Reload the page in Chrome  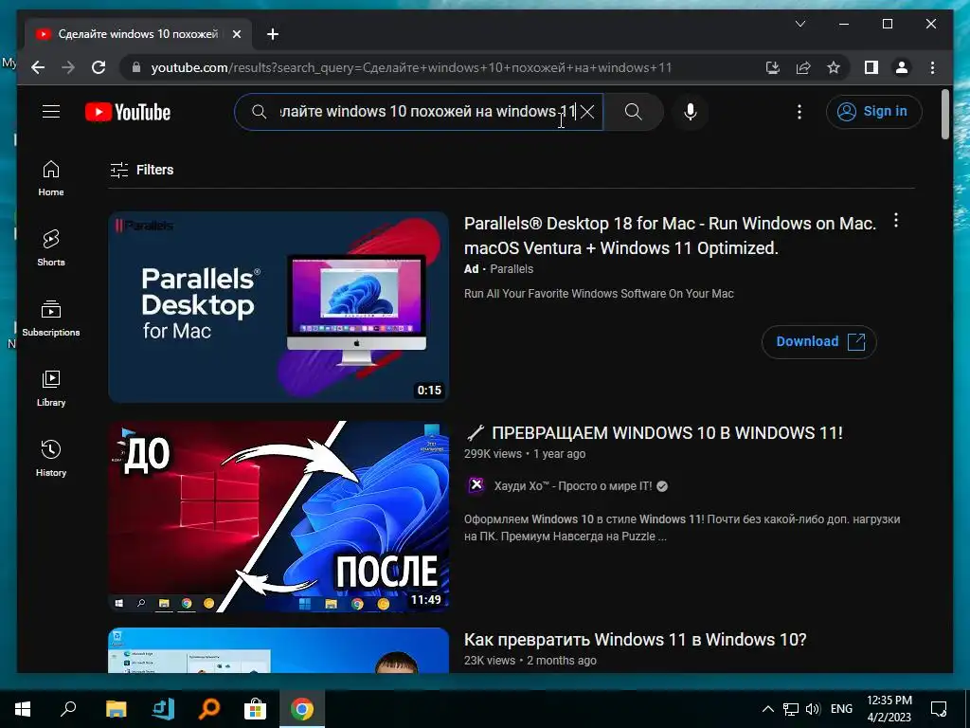click(99, 67)
